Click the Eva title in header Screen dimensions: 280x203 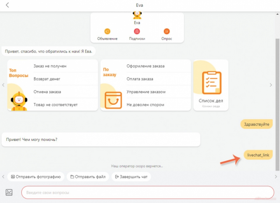pos(139,5)
